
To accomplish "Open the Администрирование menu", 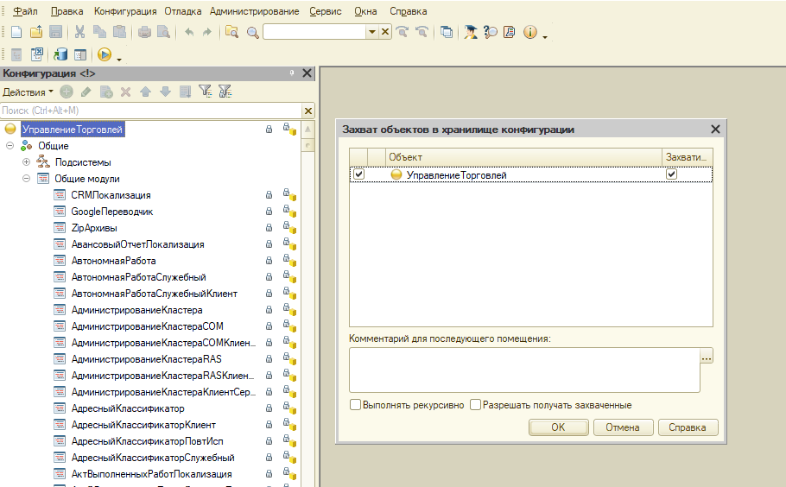I will (x=254, y=11).
